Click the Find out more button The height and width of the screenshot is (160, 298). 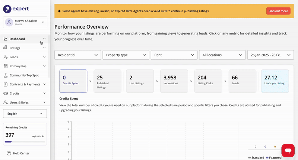pyautogui.click(x=278, y=11)
